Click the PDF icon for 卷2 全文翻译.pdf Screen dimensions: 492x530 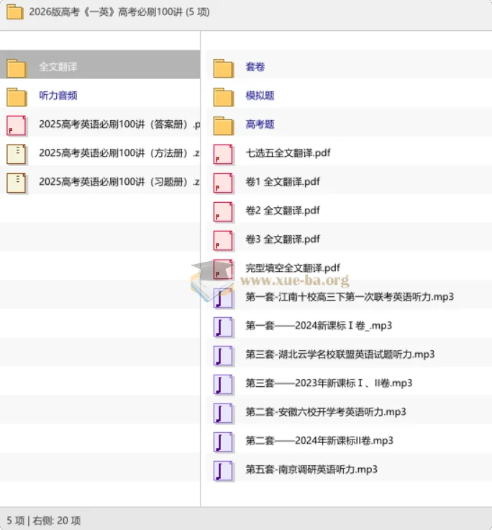coord(223,211)
